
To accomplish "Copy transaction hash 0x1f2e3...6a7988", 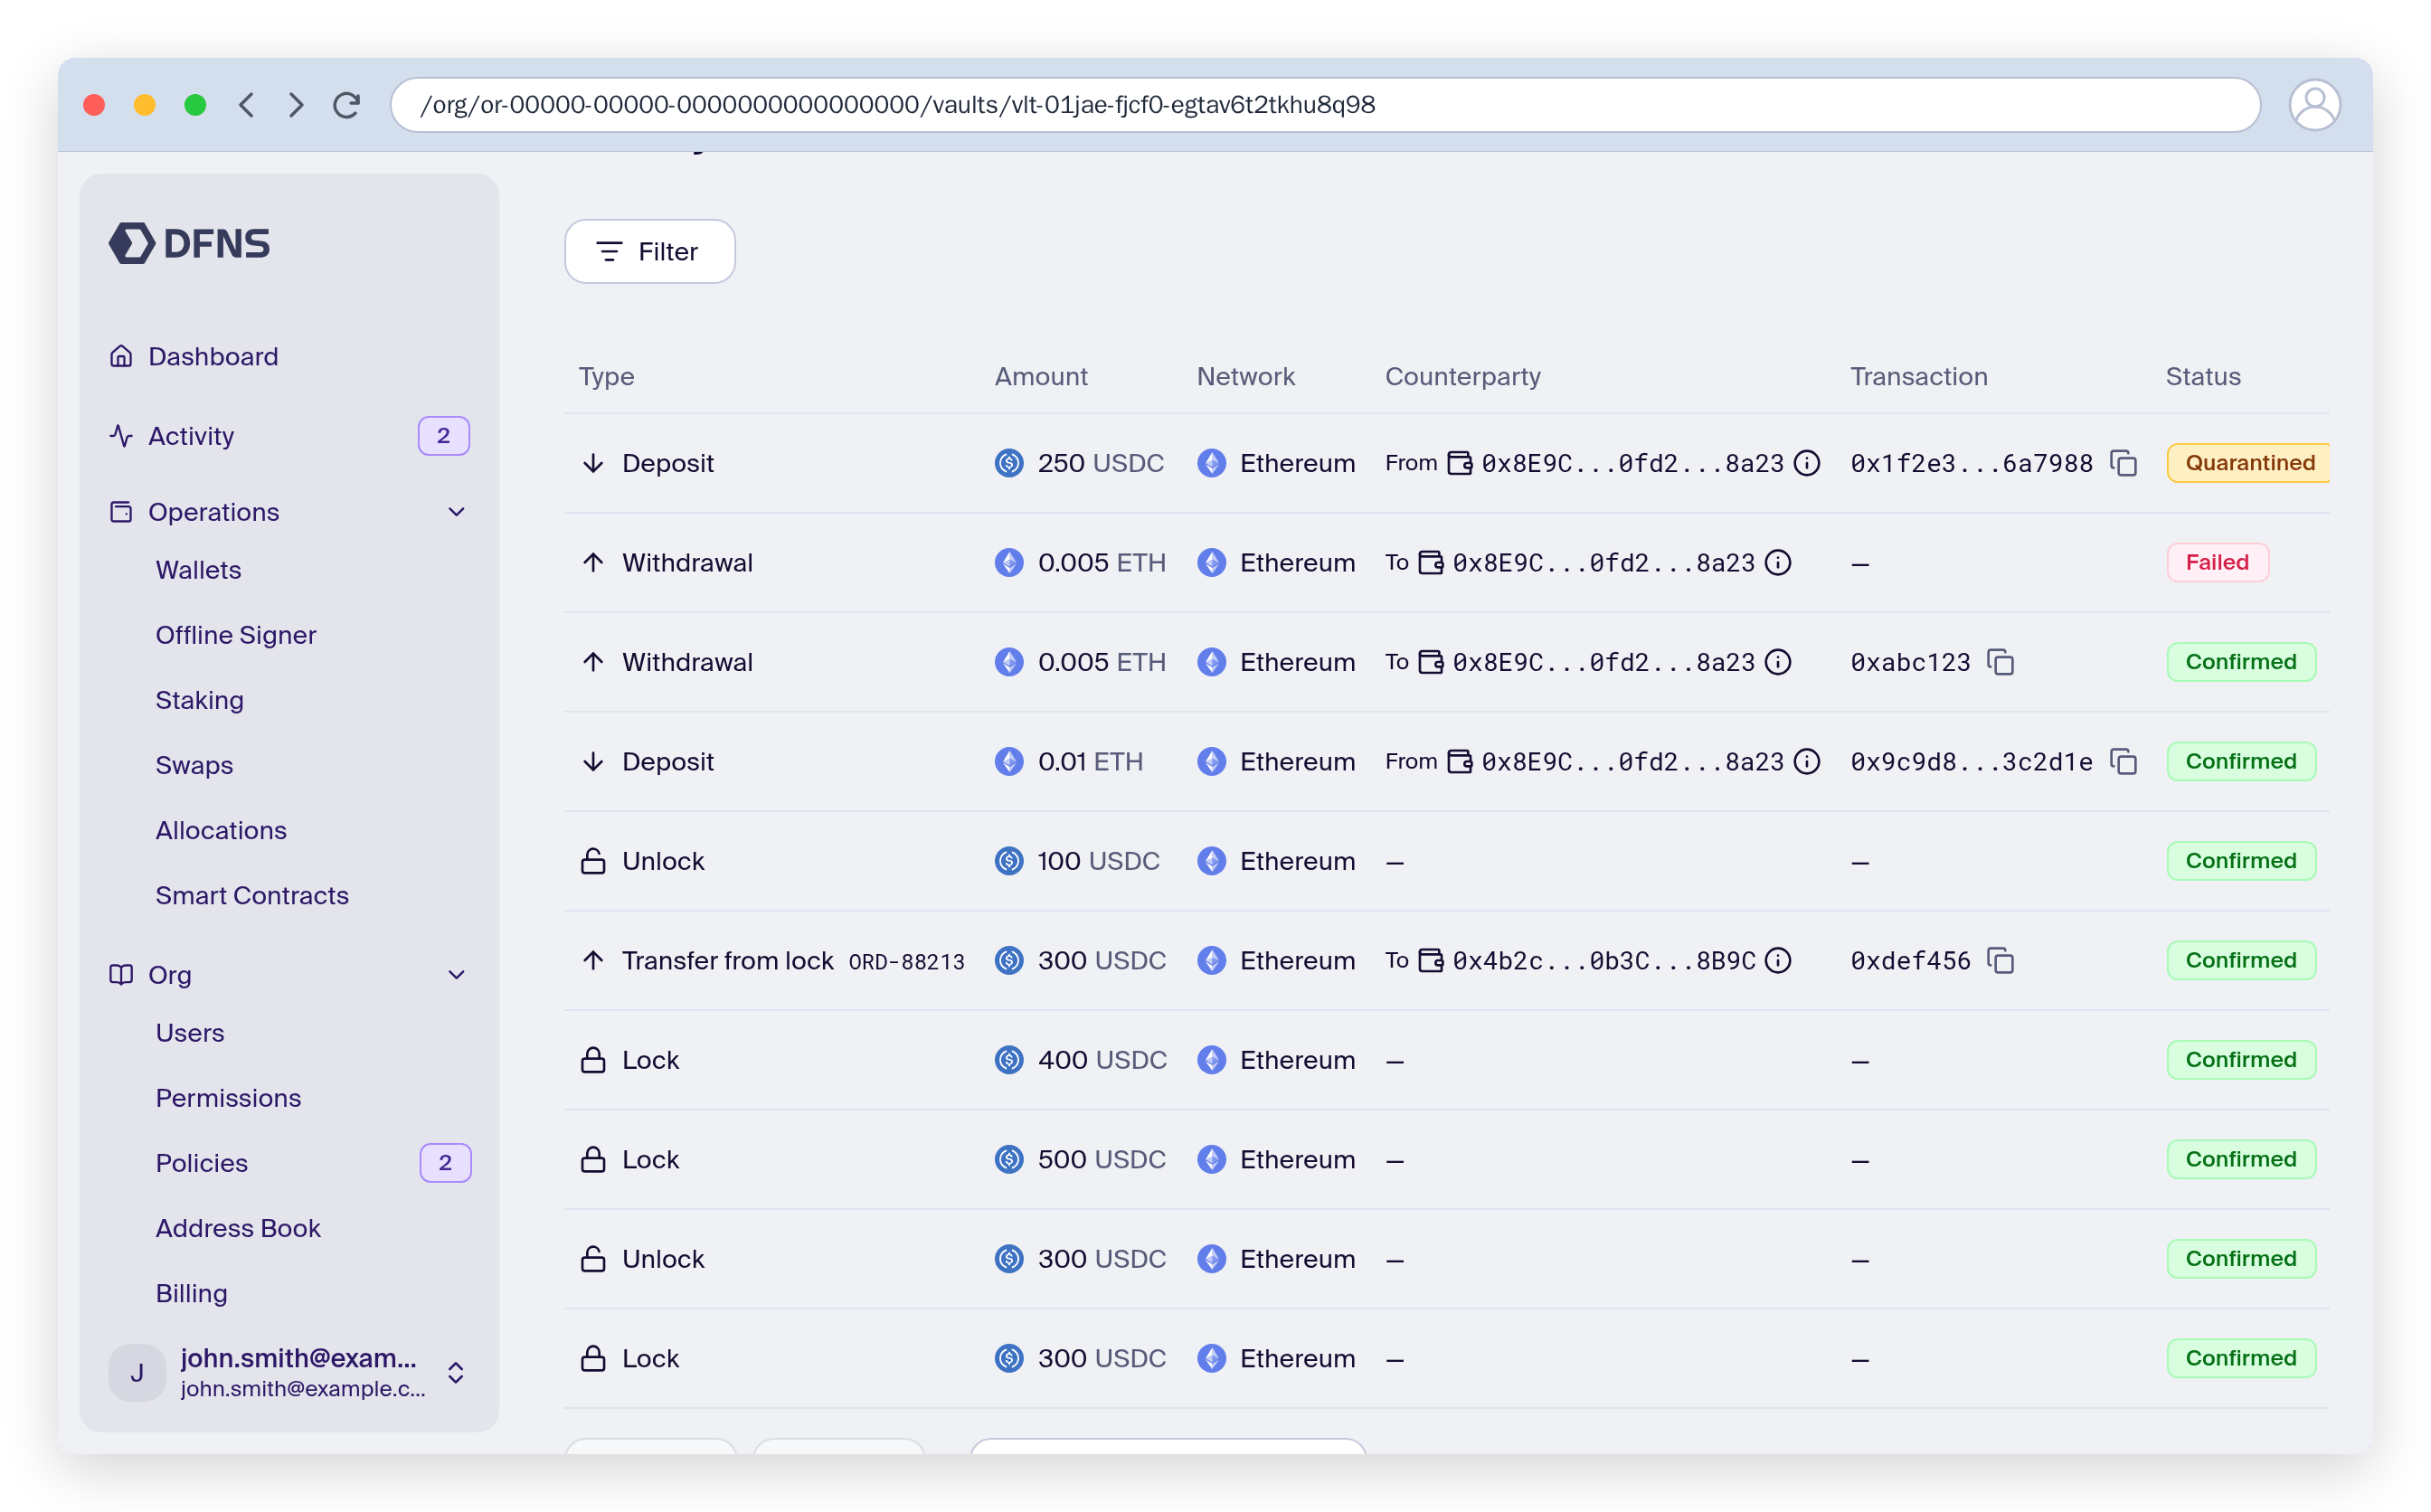I will click(2124, 463).
